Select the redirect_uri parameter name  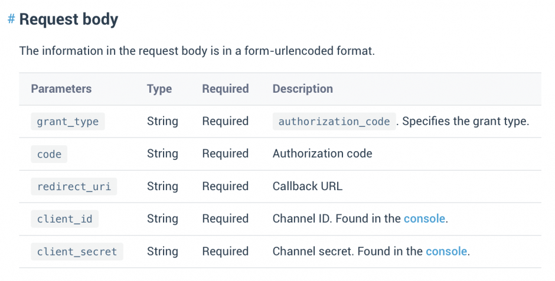74,187
